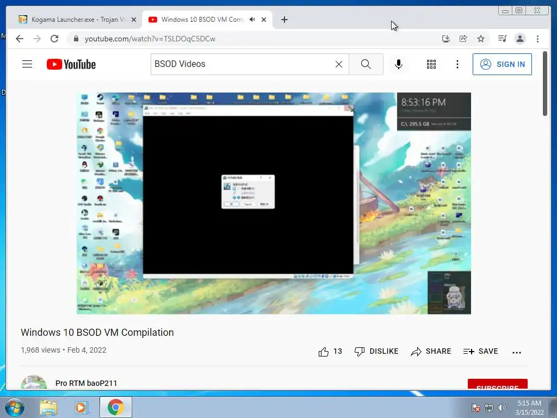Open Chrome profile avatar

point(520,39)
